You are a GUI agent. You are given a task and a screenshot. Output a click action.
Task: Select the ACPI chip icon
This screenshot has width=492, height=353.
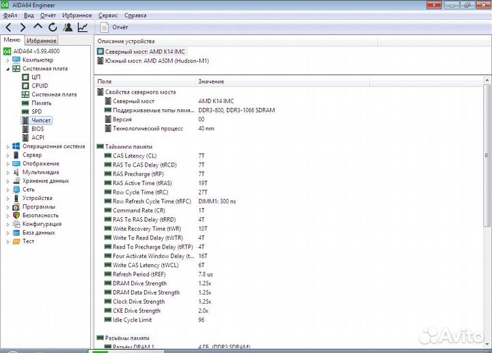pos(25,138)
